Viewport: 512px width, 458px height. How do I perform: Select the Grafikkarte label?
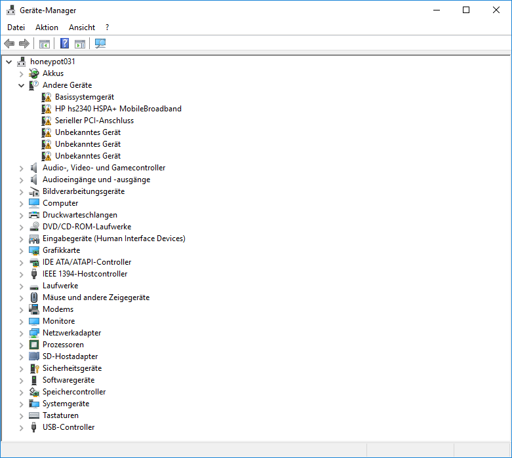tap(62, 250)
